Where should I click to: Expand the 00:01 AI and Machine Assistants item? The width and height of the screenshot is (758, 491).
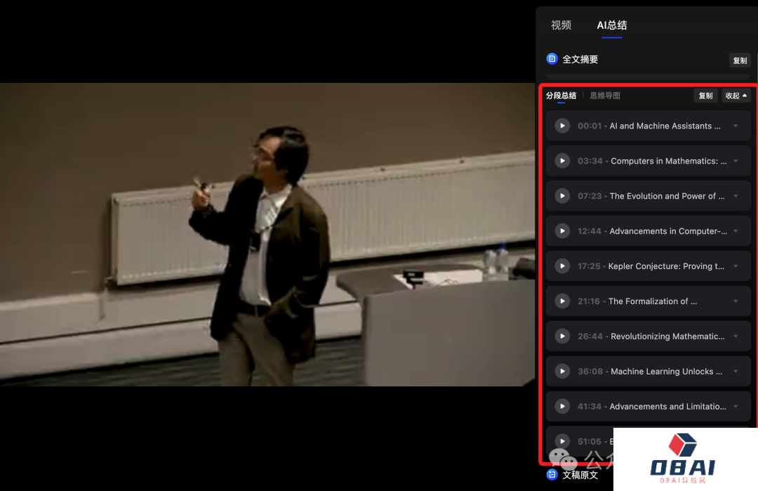[736, 126]
